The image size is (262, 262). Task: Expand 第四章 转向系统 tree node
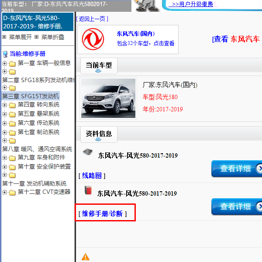pos(4,105)
